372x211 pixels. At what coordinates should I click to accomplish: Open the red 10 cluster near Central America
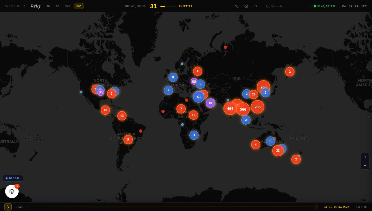(105, 110)
